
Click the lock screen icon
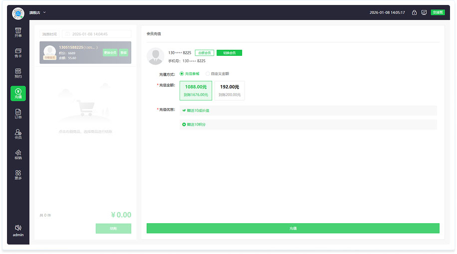pyautogui.click(x=414, y=12)
